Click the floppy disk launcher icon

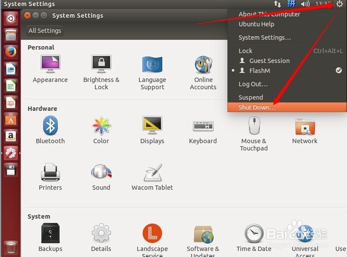11,170
